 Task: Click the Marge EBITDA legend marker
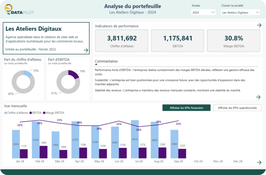(x=44, y=113)
